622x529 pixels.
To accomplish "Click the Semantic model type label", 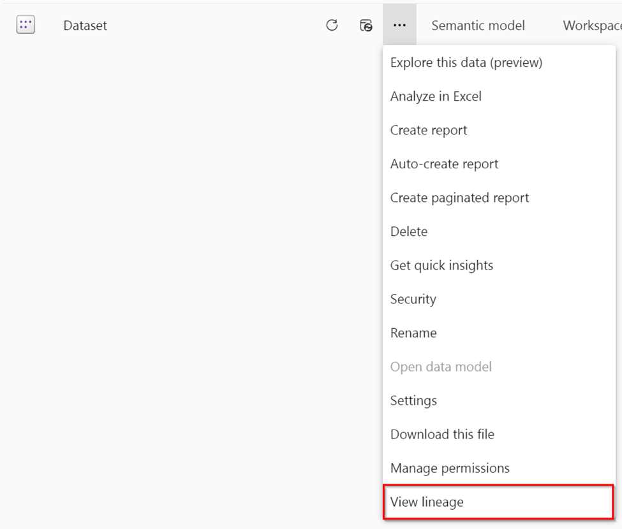I will point(478,25).
